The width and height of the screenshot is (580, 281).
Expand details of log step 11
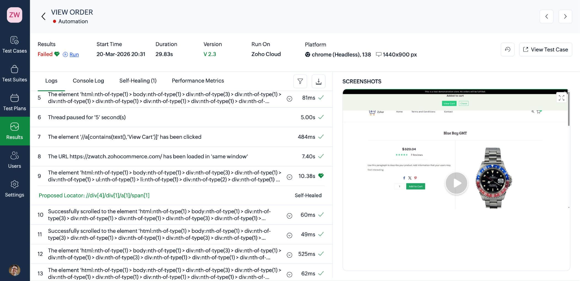[289, 236]
